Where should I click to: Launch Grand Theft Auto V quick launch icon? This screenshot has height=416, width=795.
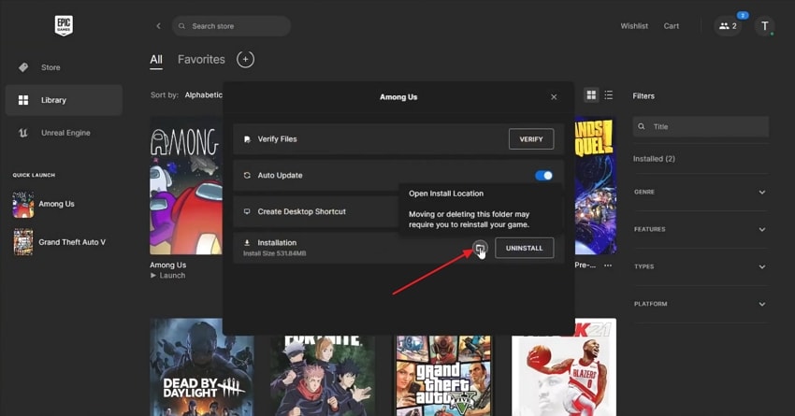(23, 242)
